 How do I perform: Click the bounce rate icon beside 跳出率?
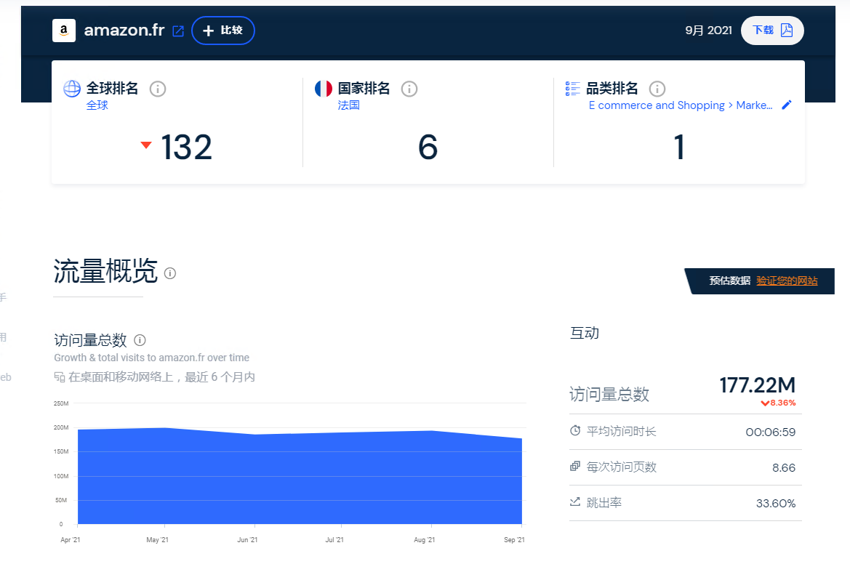pyautogui.click(x=575, y=501)
